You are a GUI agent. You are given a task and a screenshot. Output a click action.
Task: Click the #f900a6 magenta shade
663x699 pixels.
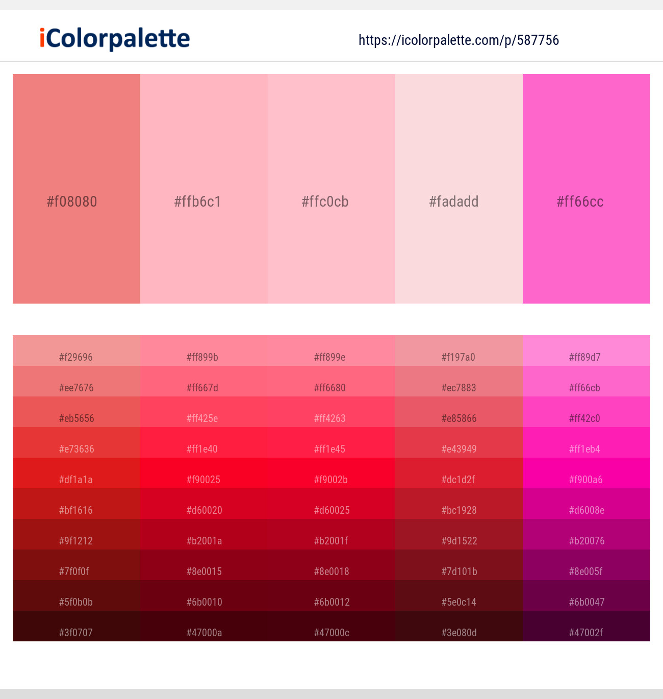click(x=586, y=480)
